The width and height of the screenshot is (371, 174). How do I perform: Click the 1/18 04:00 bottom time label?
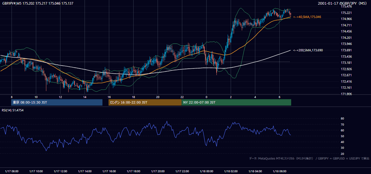[x=255, y=171]
